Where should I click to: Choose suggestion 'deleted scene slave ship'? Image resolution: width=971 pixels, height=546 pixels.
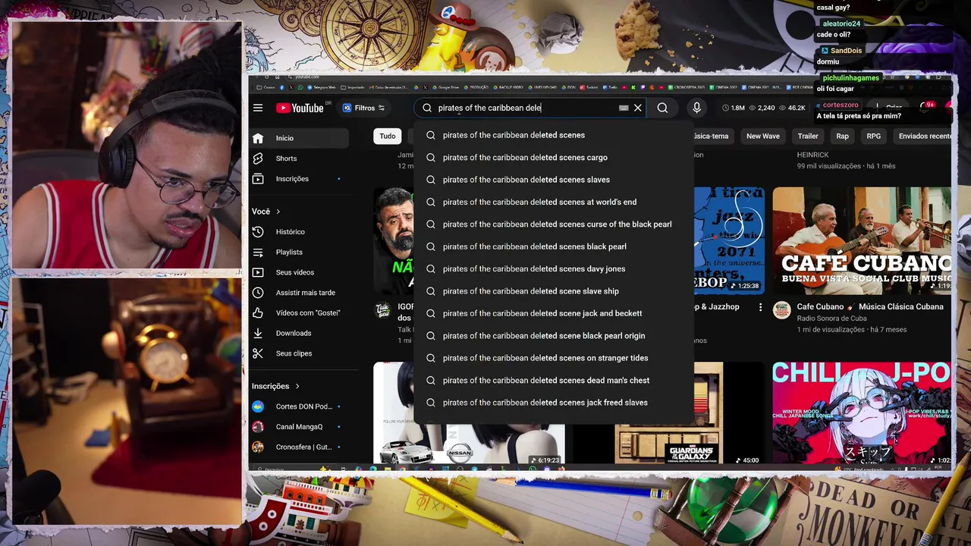[554, 291]
